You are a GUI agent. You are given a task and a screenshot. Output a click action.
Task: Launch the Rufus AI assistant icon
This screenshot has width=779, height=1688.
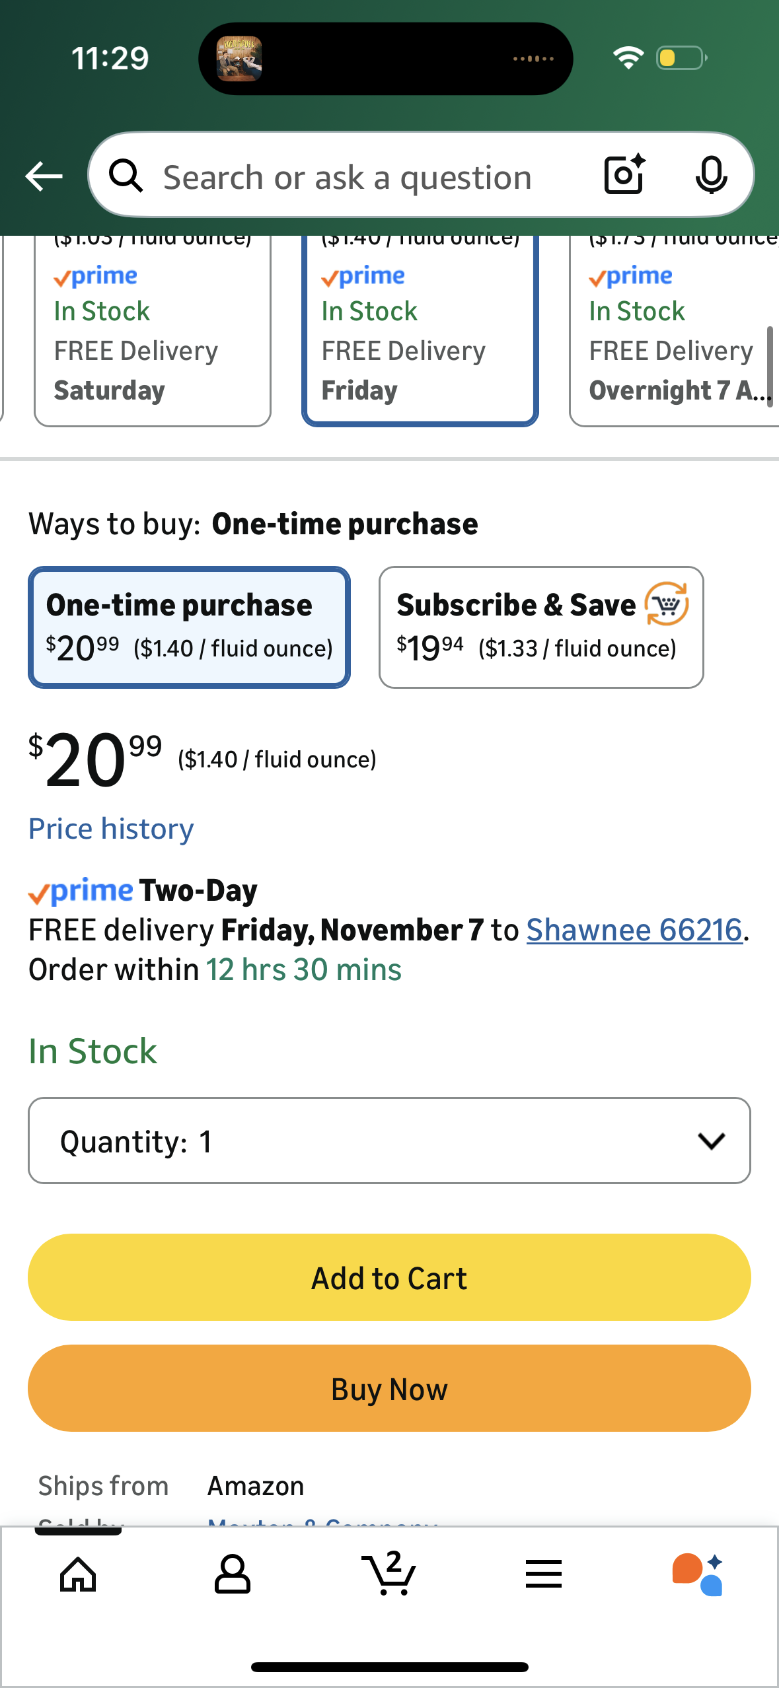pos(698,1574)
